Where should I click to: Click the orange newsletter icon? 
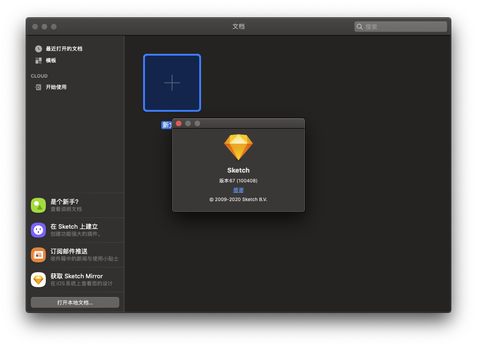pyautogui.click(x=38, y=255)
